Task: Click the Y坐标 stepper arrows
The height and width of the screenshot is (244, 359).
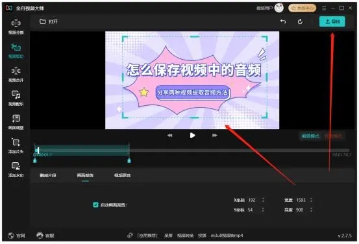Action: 263,210
